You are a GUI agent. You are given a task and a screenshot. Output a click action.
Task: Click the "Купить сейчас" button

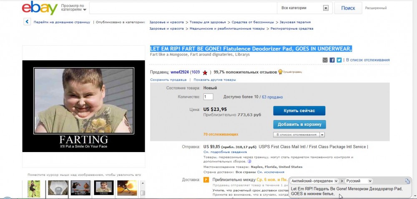click(x=299, y=111)
